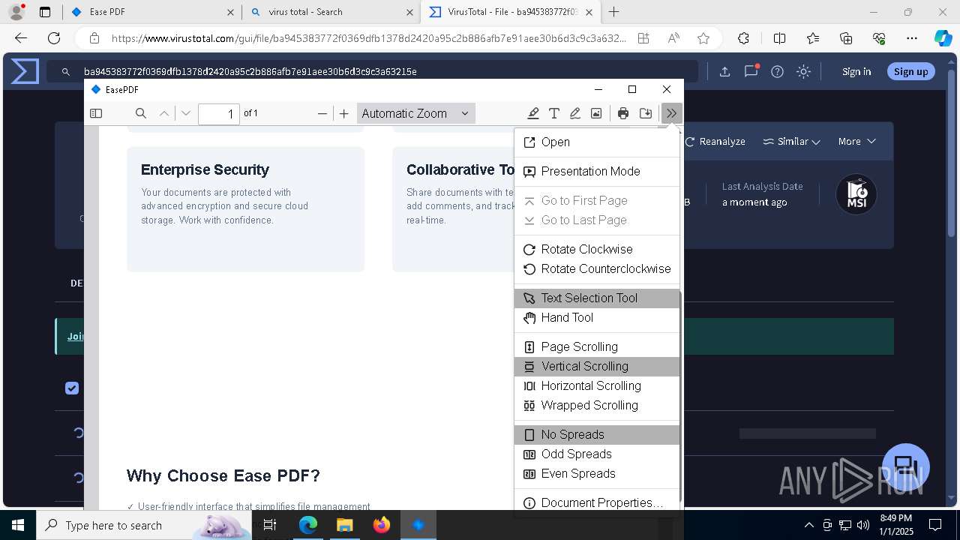Print the PDF document
Image resolution: width=960 pixels, height=540 pixels.
point(623,113)
